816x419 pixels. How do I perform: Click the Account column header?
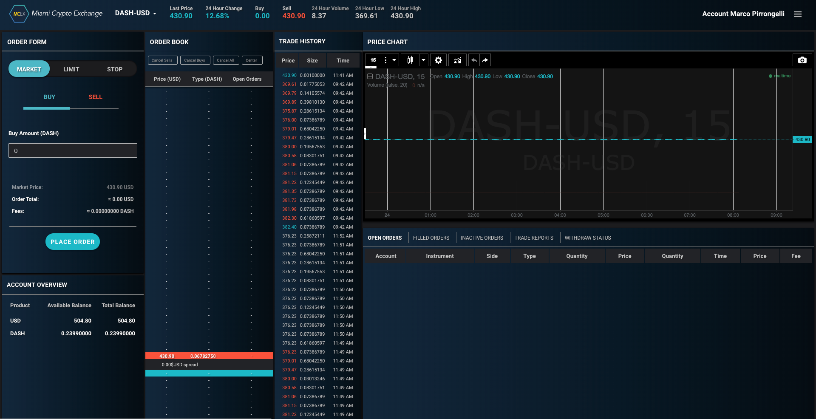[386, 256]
